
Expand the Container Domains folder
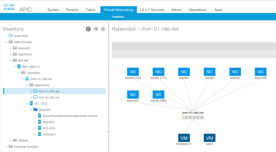[6, 147]
